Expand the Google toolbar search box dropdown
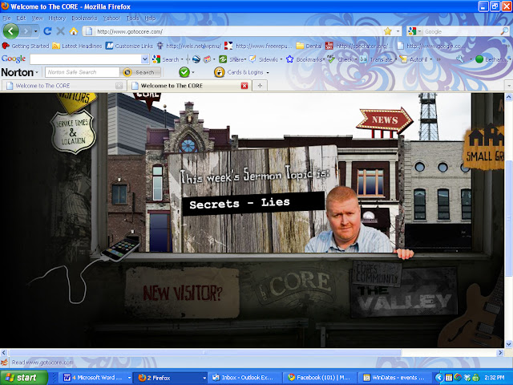513x385 pixels. (145, 59)
